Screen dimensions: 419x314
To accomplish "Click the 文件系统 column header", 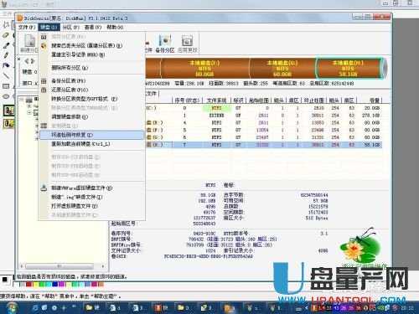I will (x=217, y=100).
